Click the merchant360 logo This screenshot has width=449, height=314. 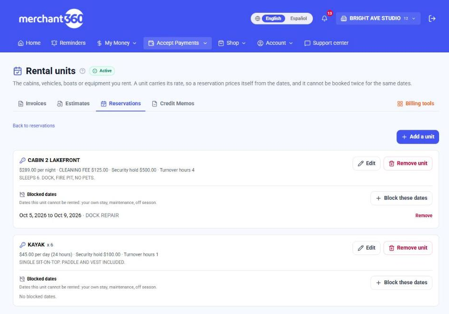click(x=51, y=18)
